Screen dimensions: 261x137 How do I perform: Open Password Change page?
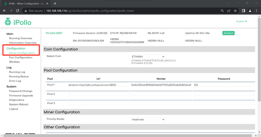21,91
